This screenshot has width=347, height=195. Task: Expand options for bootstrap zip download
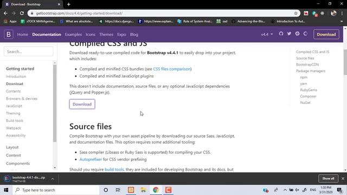[x=53, y=179]
